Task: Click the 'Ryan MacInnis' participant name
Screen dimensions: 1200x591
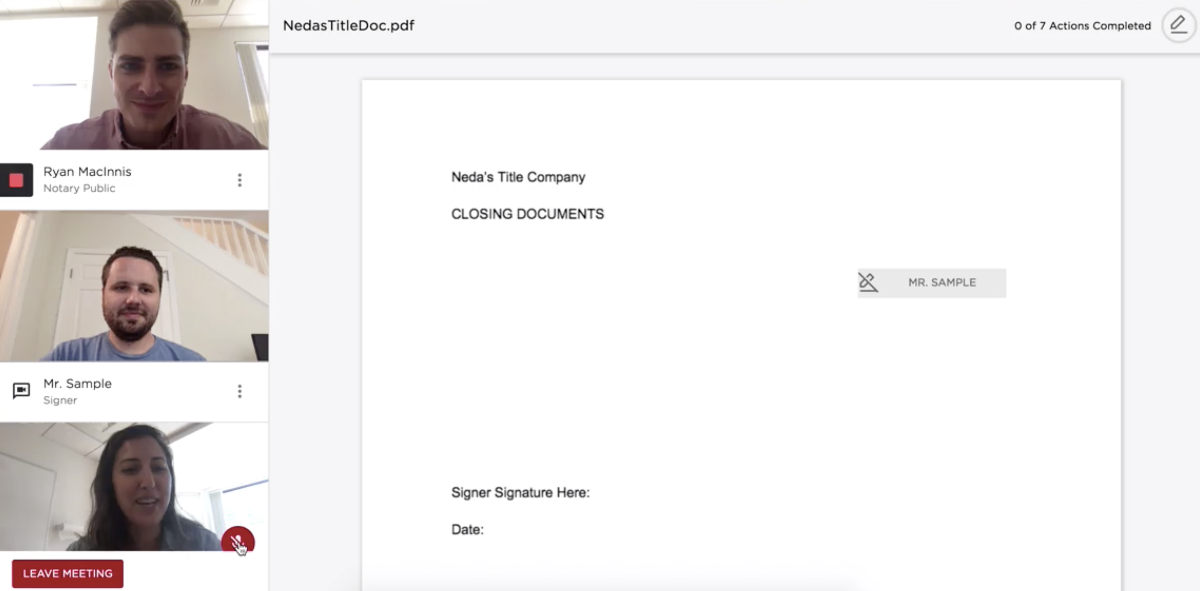Action: (x=87, y=172)
